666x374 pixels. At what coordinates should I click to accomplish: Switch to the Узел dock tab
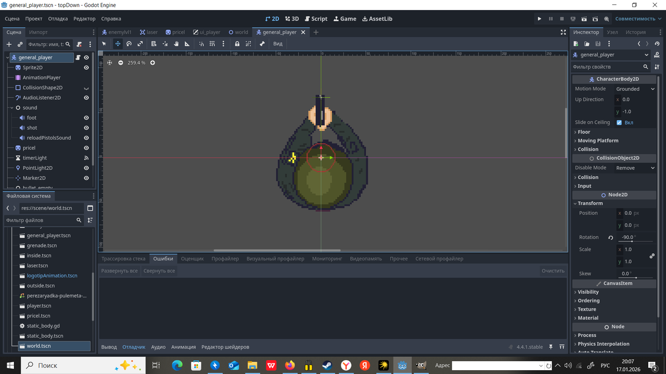tap(613, 32)
